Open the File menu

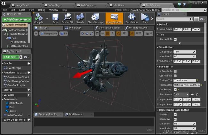point(5,10)
